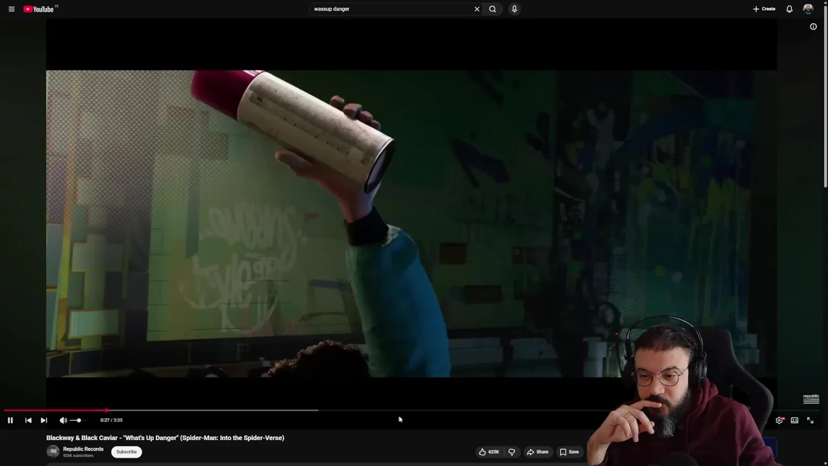Like the video with 625K likes
The height and width of the screenshot is (466, 828).
[x=488, y=452]
